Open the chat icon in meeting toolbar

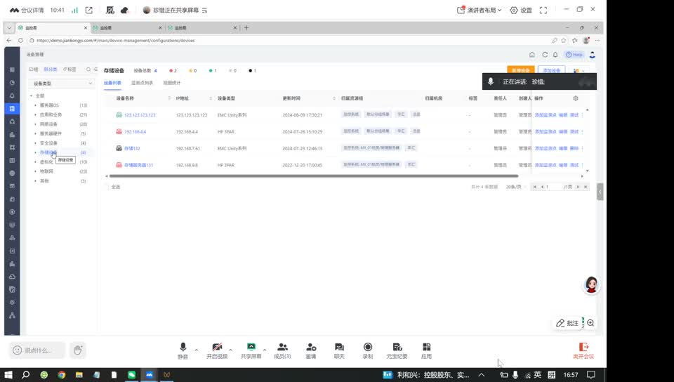339,348
